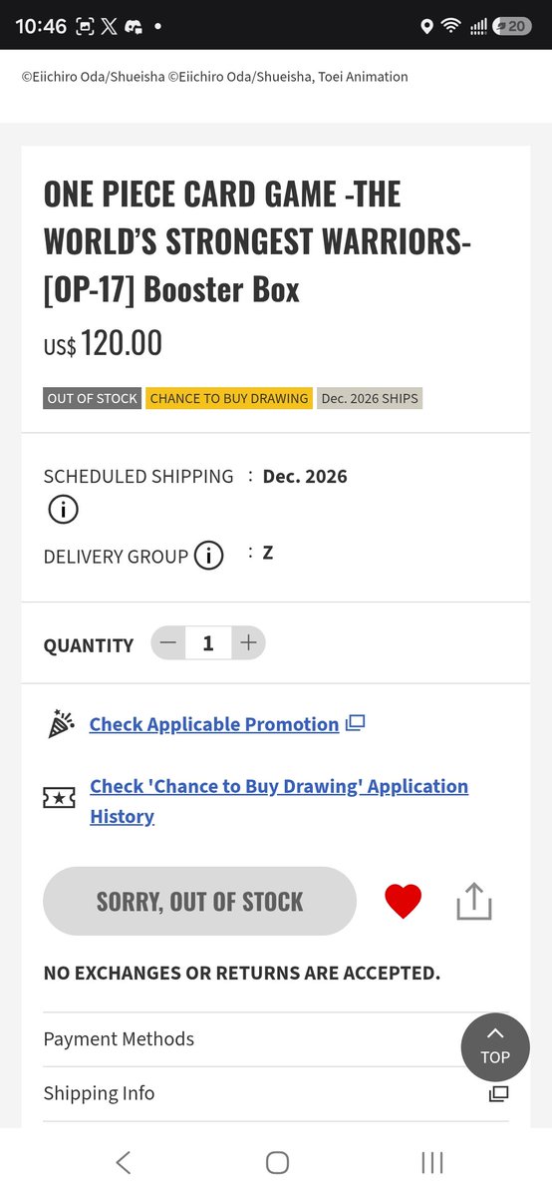The image size is (552, 1197).
Task: Open Check Applicable Promotion link
Action: [x=214, y=724]
